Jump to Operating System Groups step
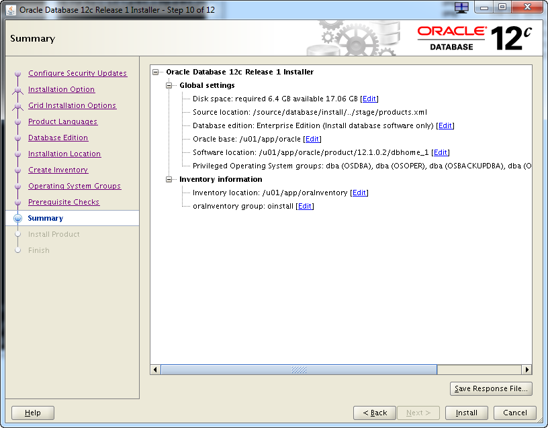 (75, 186)
